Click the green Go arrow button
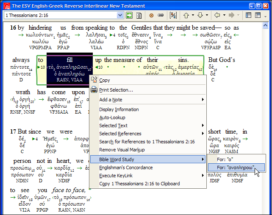272x215 pixels. [x=129, y=15]
